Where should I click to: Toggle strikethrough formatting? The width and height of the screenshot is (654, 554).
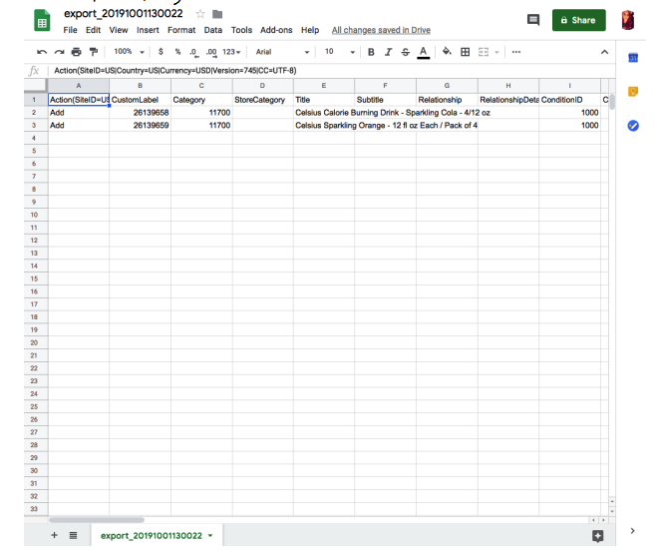tap(405, 52)
